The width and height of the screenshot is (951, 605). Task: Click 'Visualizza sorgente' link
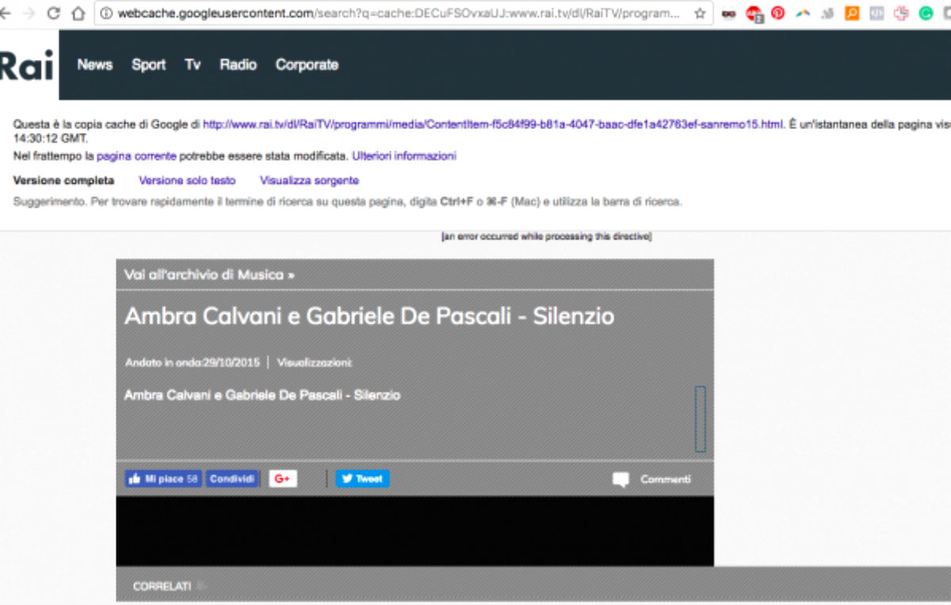tap(309, 181)
